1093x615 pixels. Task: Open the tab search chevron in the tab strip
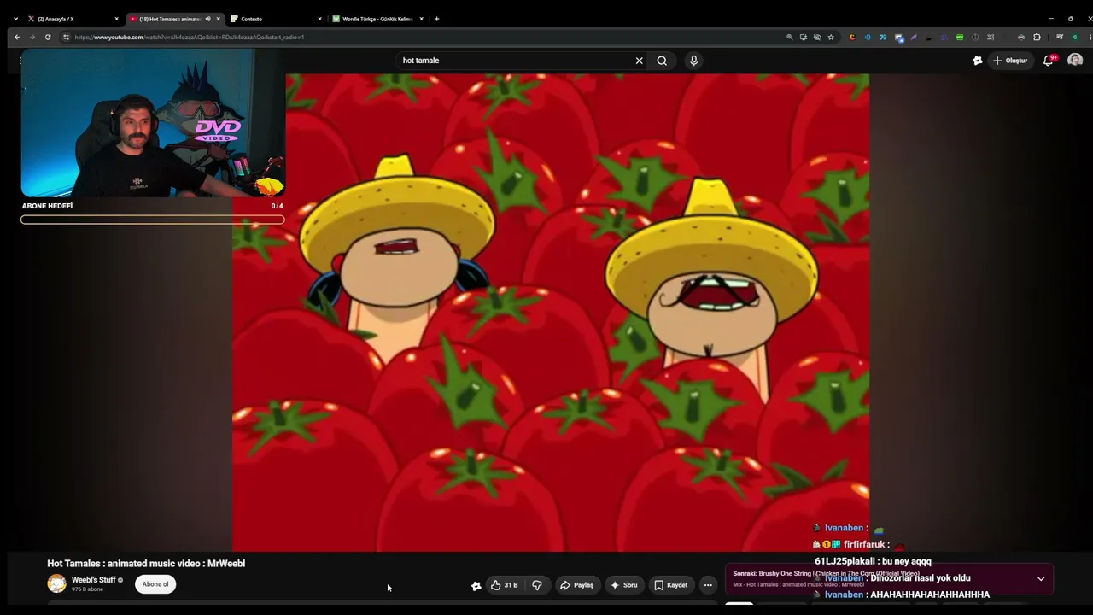[x=15, y=19]
